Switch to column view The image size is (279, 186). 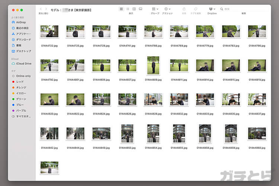click(134, 9)
